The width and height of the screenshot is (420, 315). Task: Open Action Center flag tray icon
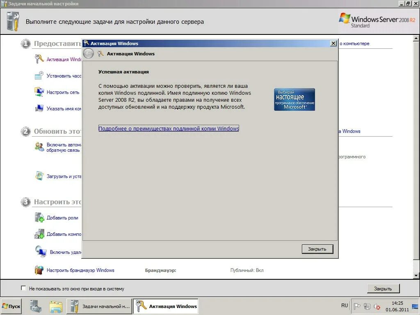point(357,306)
